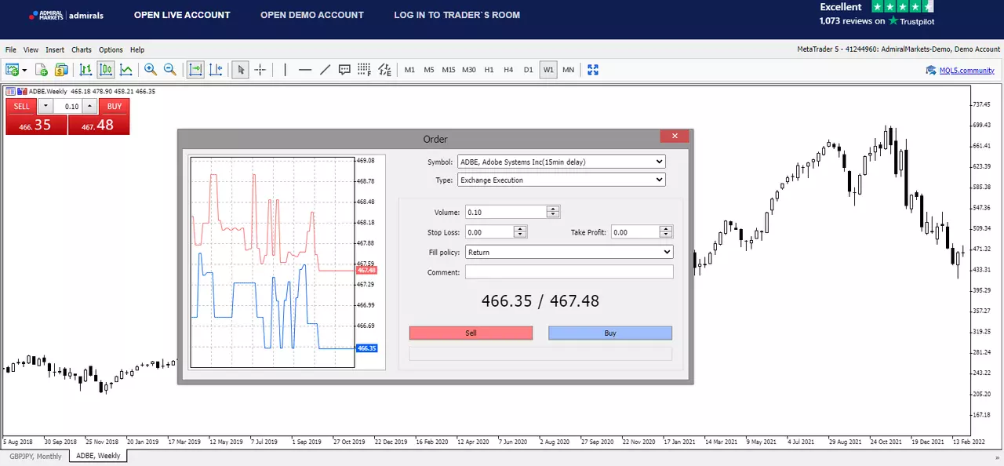This screenshot has height=466, width=1004.
Task: Click the blue Buy button in Order dialog
Action: pos(610,333)
